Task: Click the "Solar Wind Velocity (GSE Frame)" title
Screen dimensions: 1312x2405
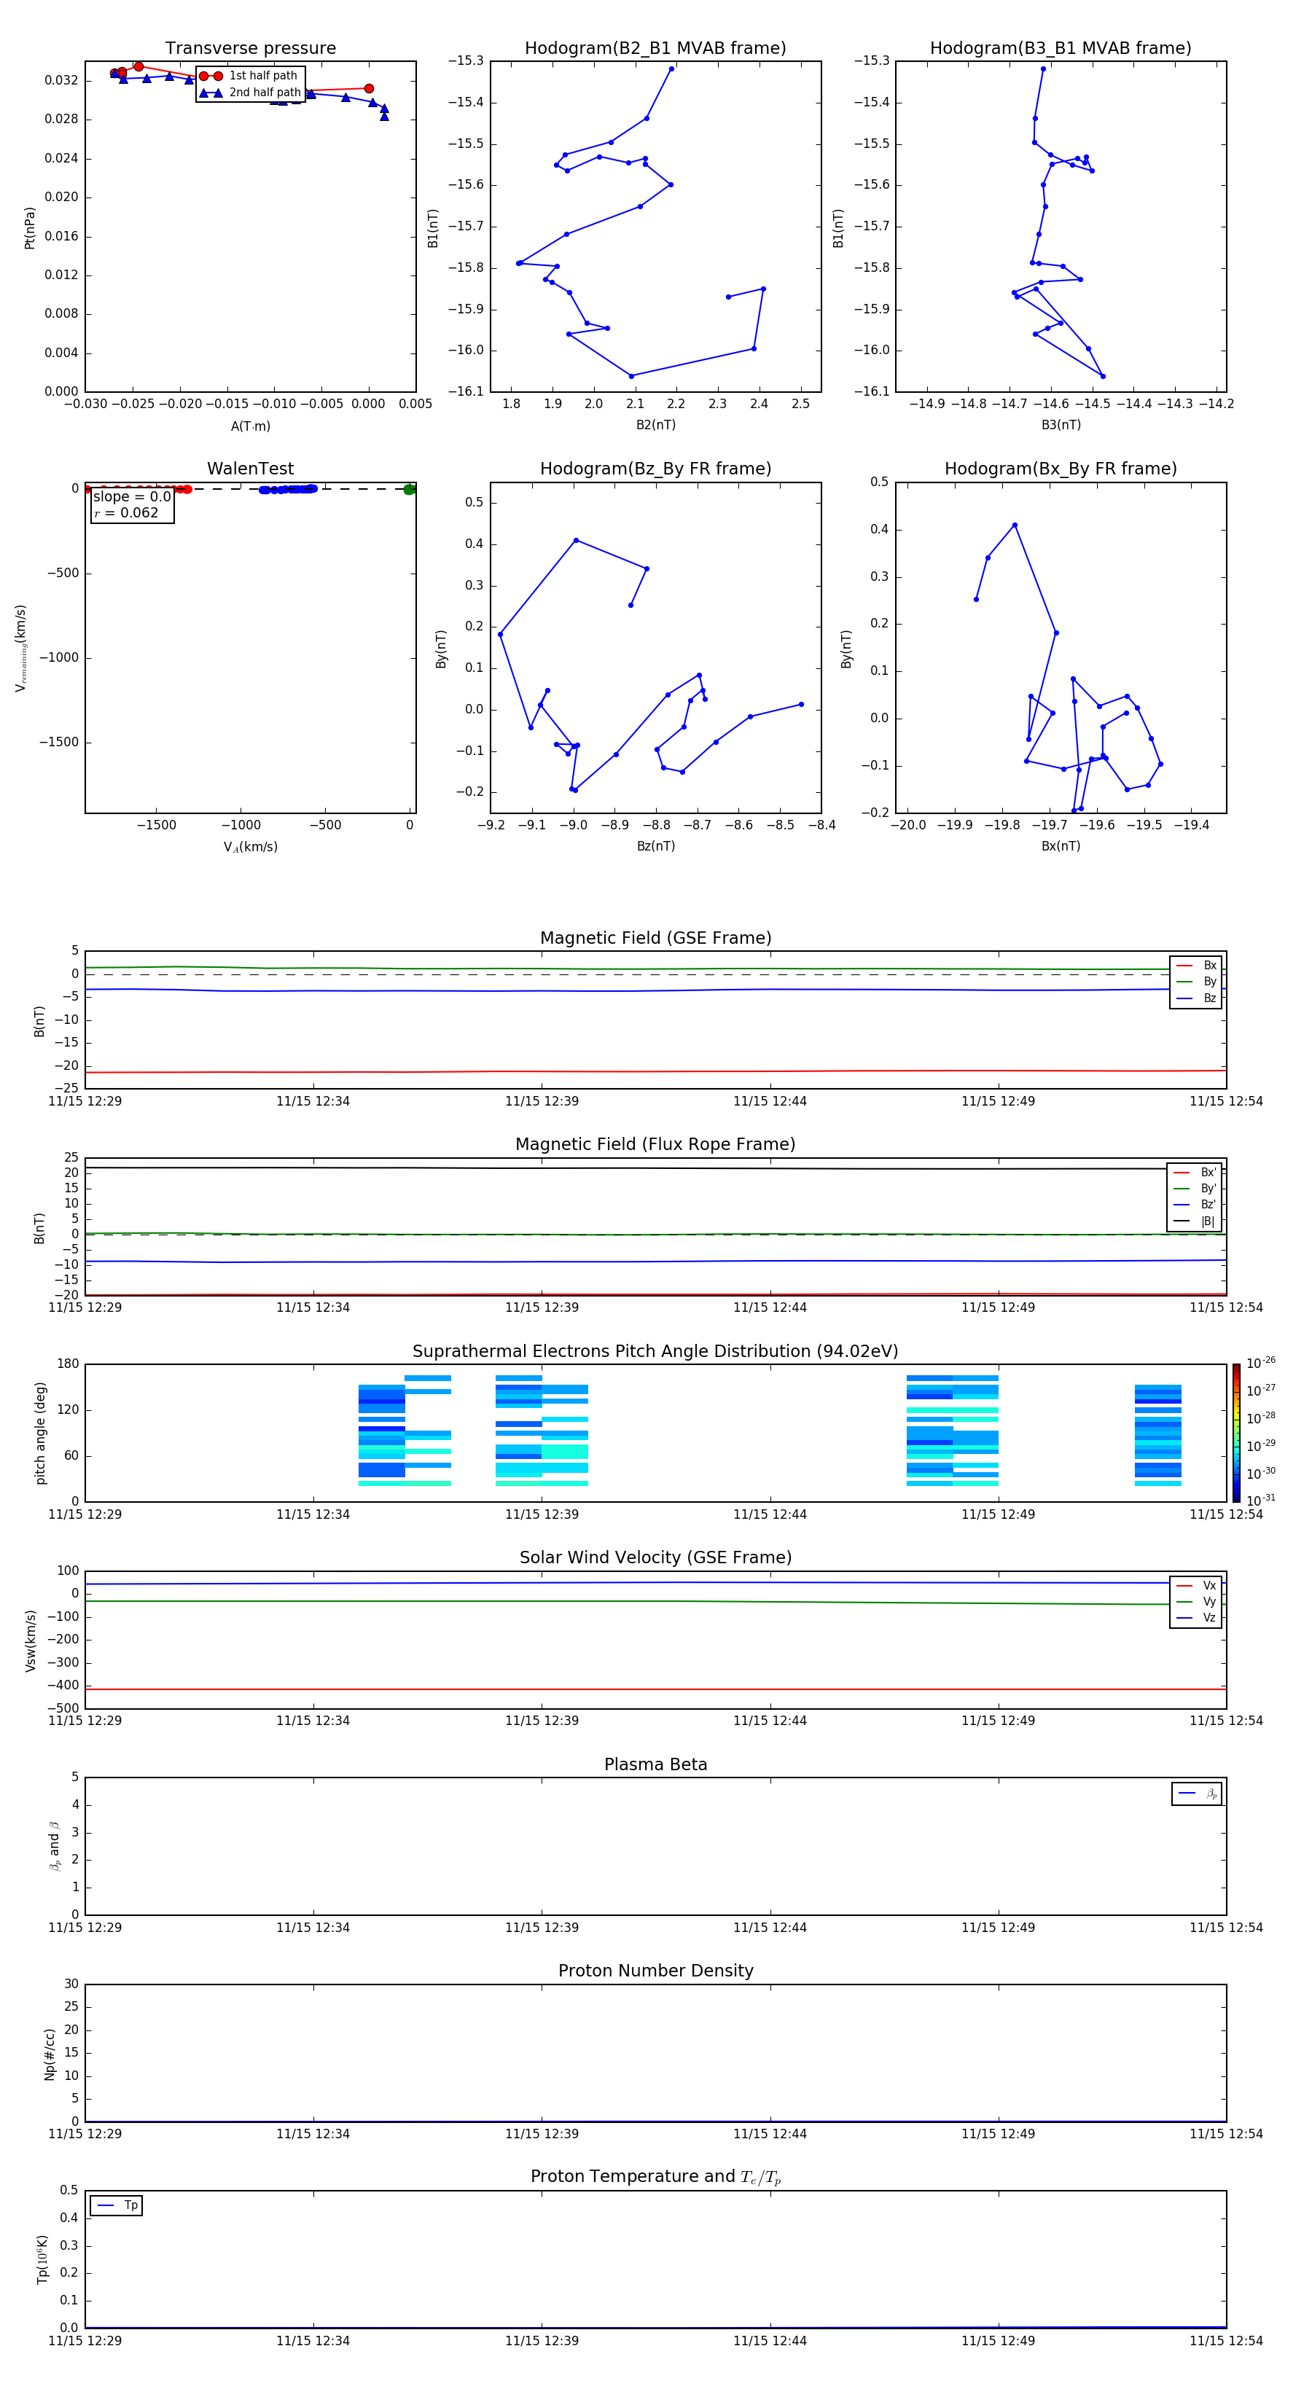Action: point(655,1558)
